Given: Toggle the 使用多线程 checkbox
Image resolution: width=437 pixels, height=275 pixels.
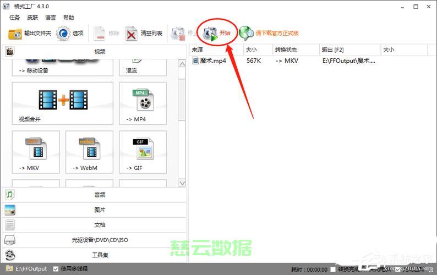Looking at the screenshot, I should click(x=56, y=269).
